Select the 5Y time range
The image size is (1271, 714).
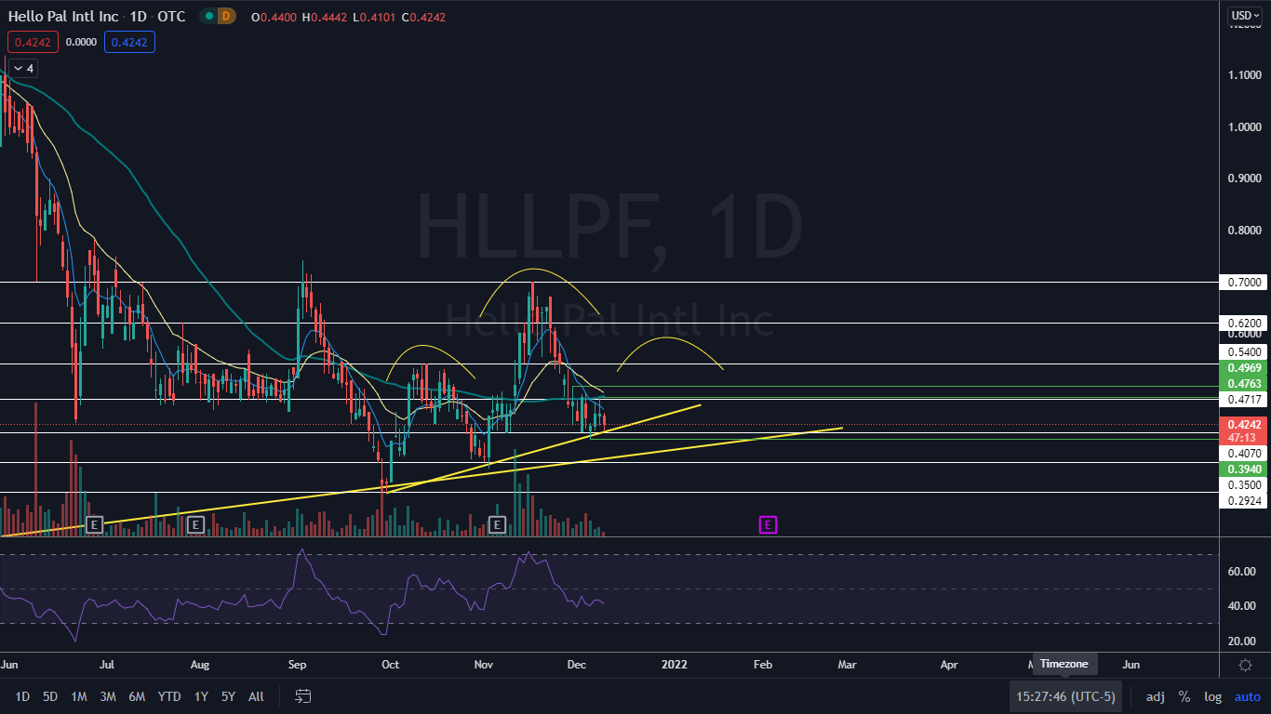point(229,696)
